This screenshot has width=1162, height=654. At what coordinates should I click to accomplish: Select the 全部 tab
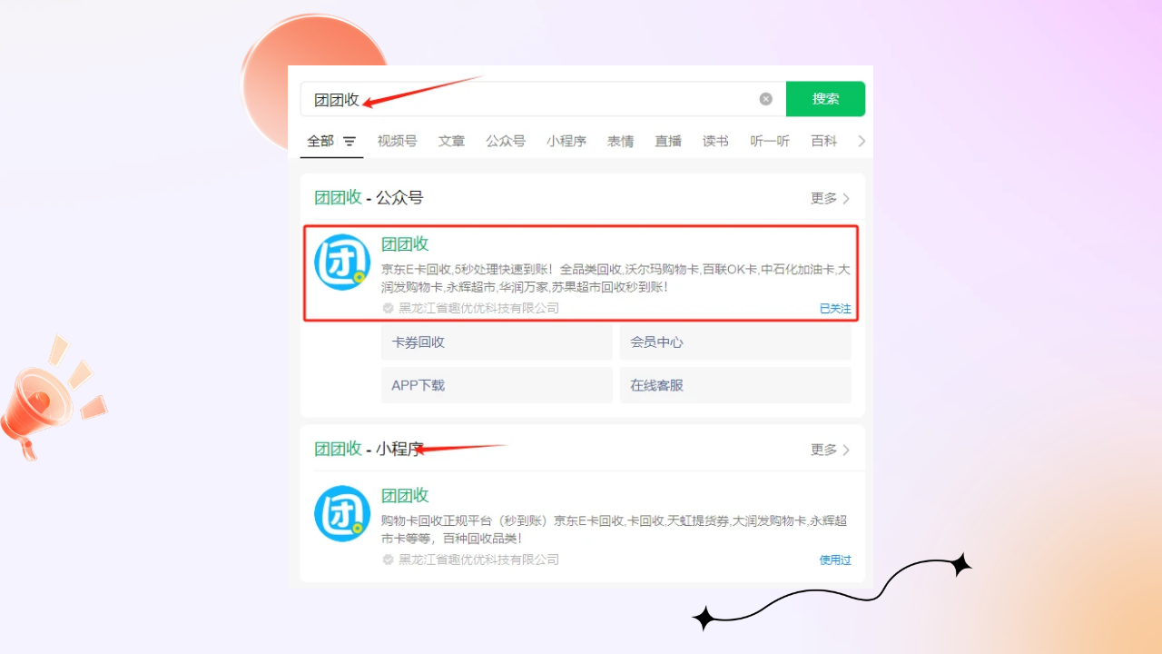click(320, 141)
